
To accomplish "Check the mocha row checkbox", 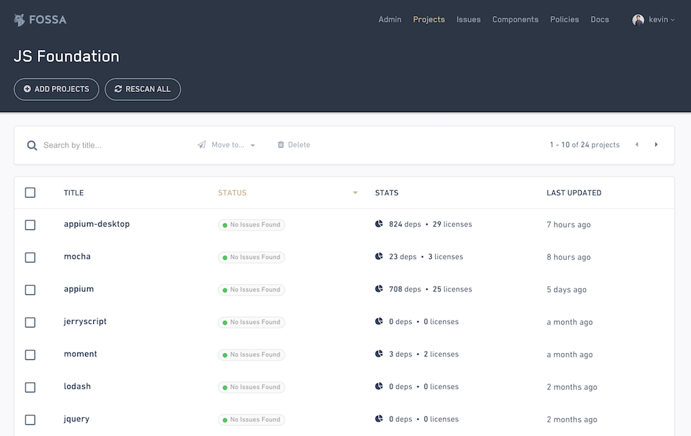I will (30, 258).
